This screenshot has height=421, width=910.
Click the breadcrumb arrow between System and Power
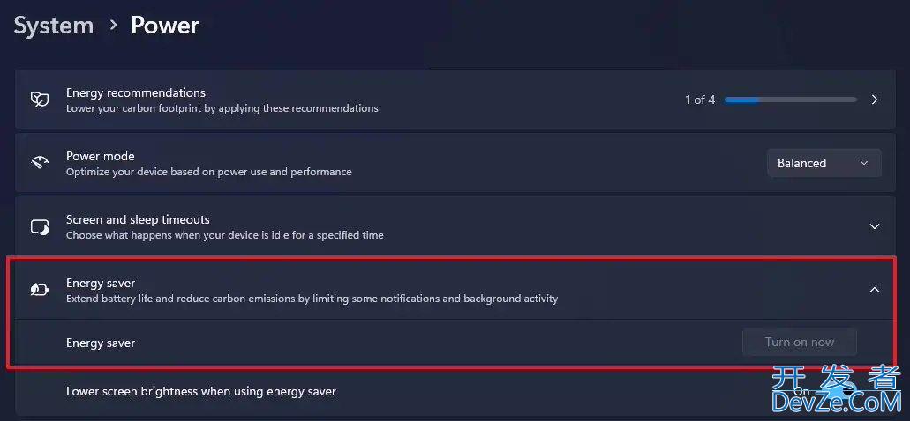(x=113, y=25)
